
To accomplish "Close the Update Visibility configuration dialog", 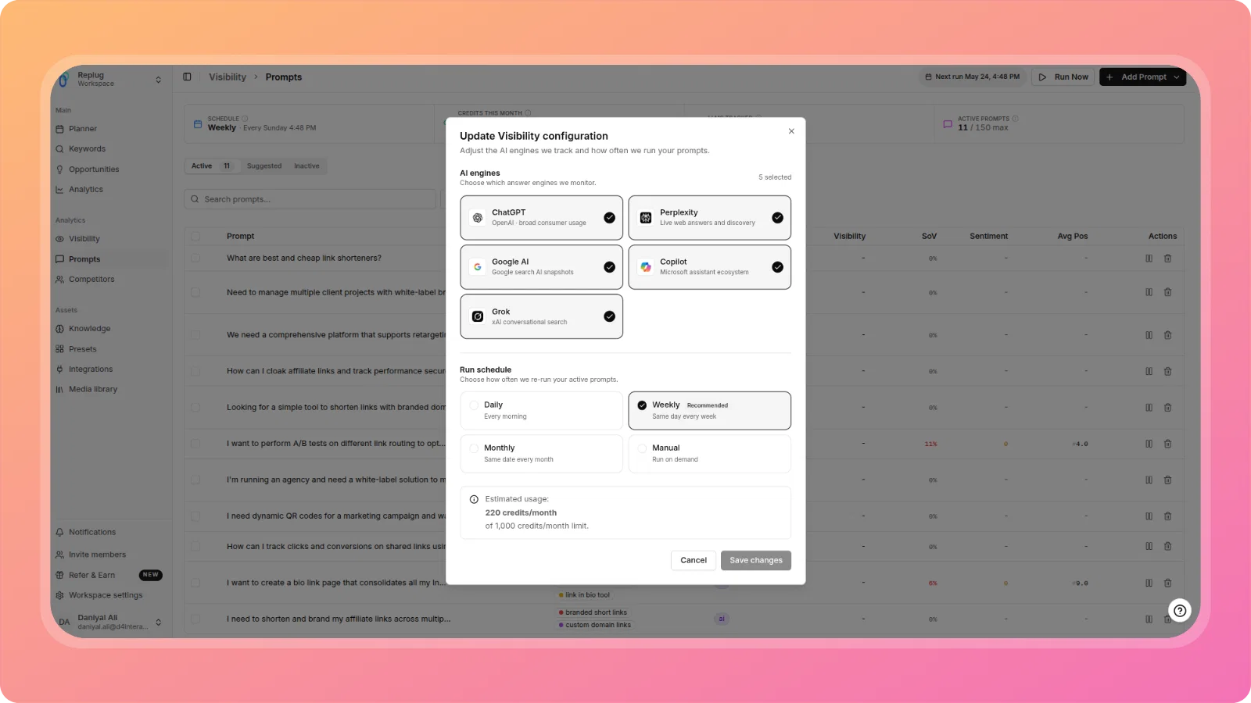I will pyautogui.click(x=791, y=131).
